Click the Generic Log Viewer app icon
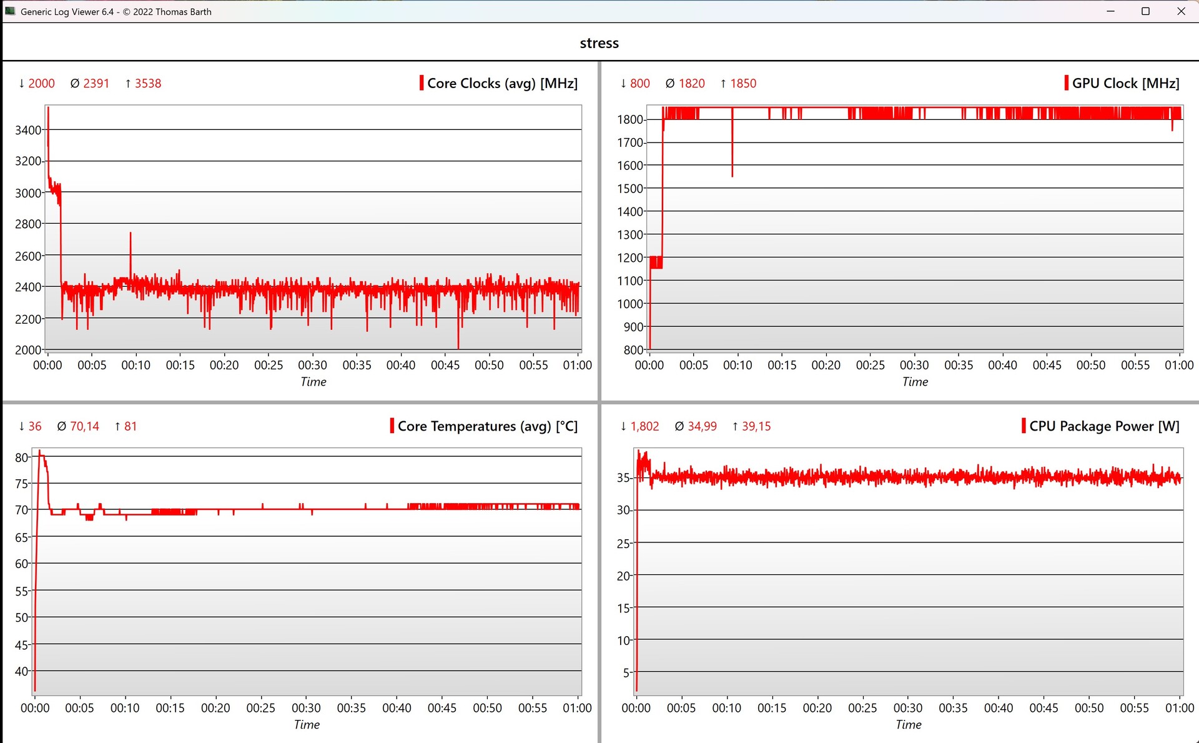 tap(10, 11)
